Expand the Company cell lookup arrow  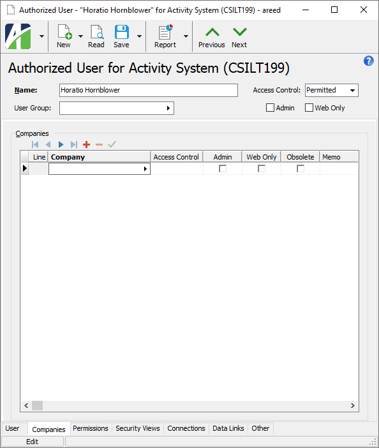tap(145, 169)
